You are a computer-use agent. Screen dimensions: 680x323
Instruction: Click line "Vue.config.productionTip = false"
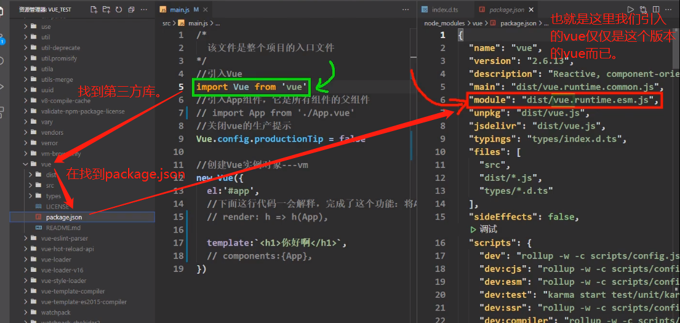tap(281, 139)
